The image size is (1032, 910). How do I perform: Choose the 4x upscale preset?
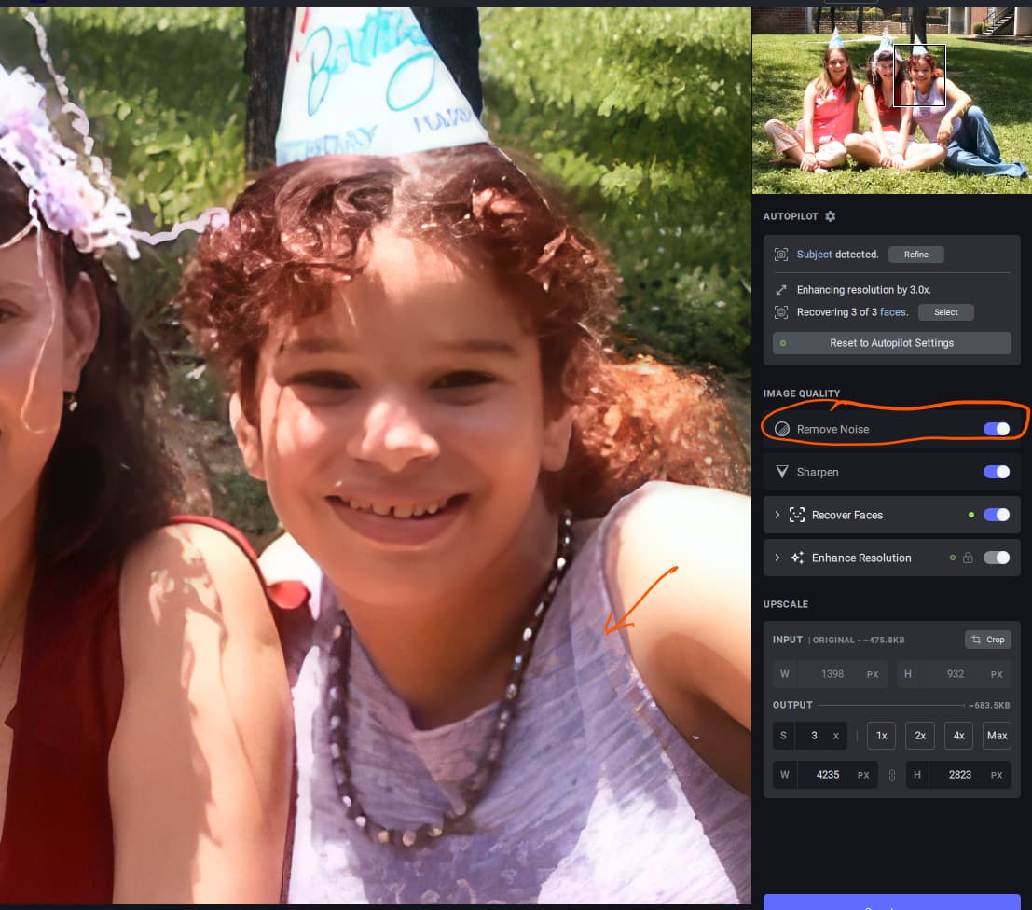pyautogui.click(x=958, y=736)
